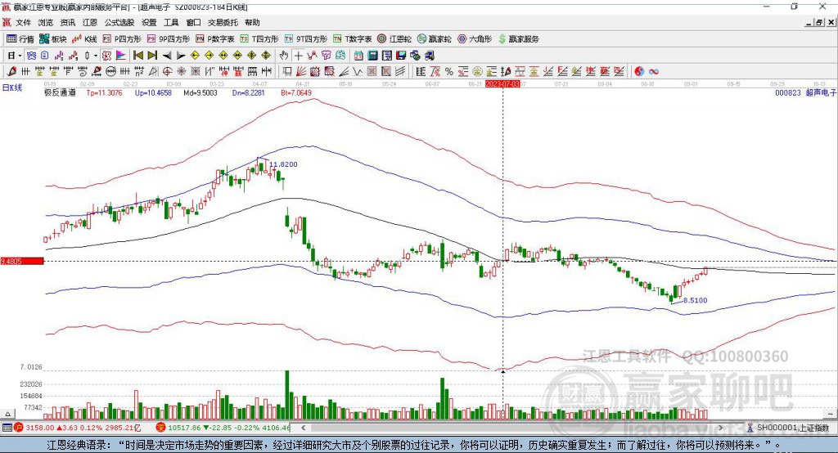Open the 交易委托 menu
838x453 pixels.
223,22
